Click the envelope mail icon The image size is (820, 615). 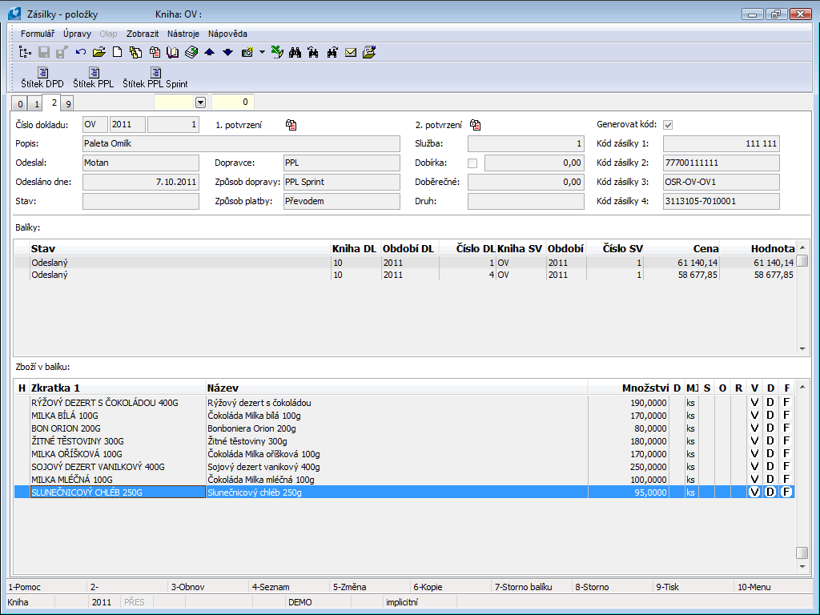[x=351, y=53]
